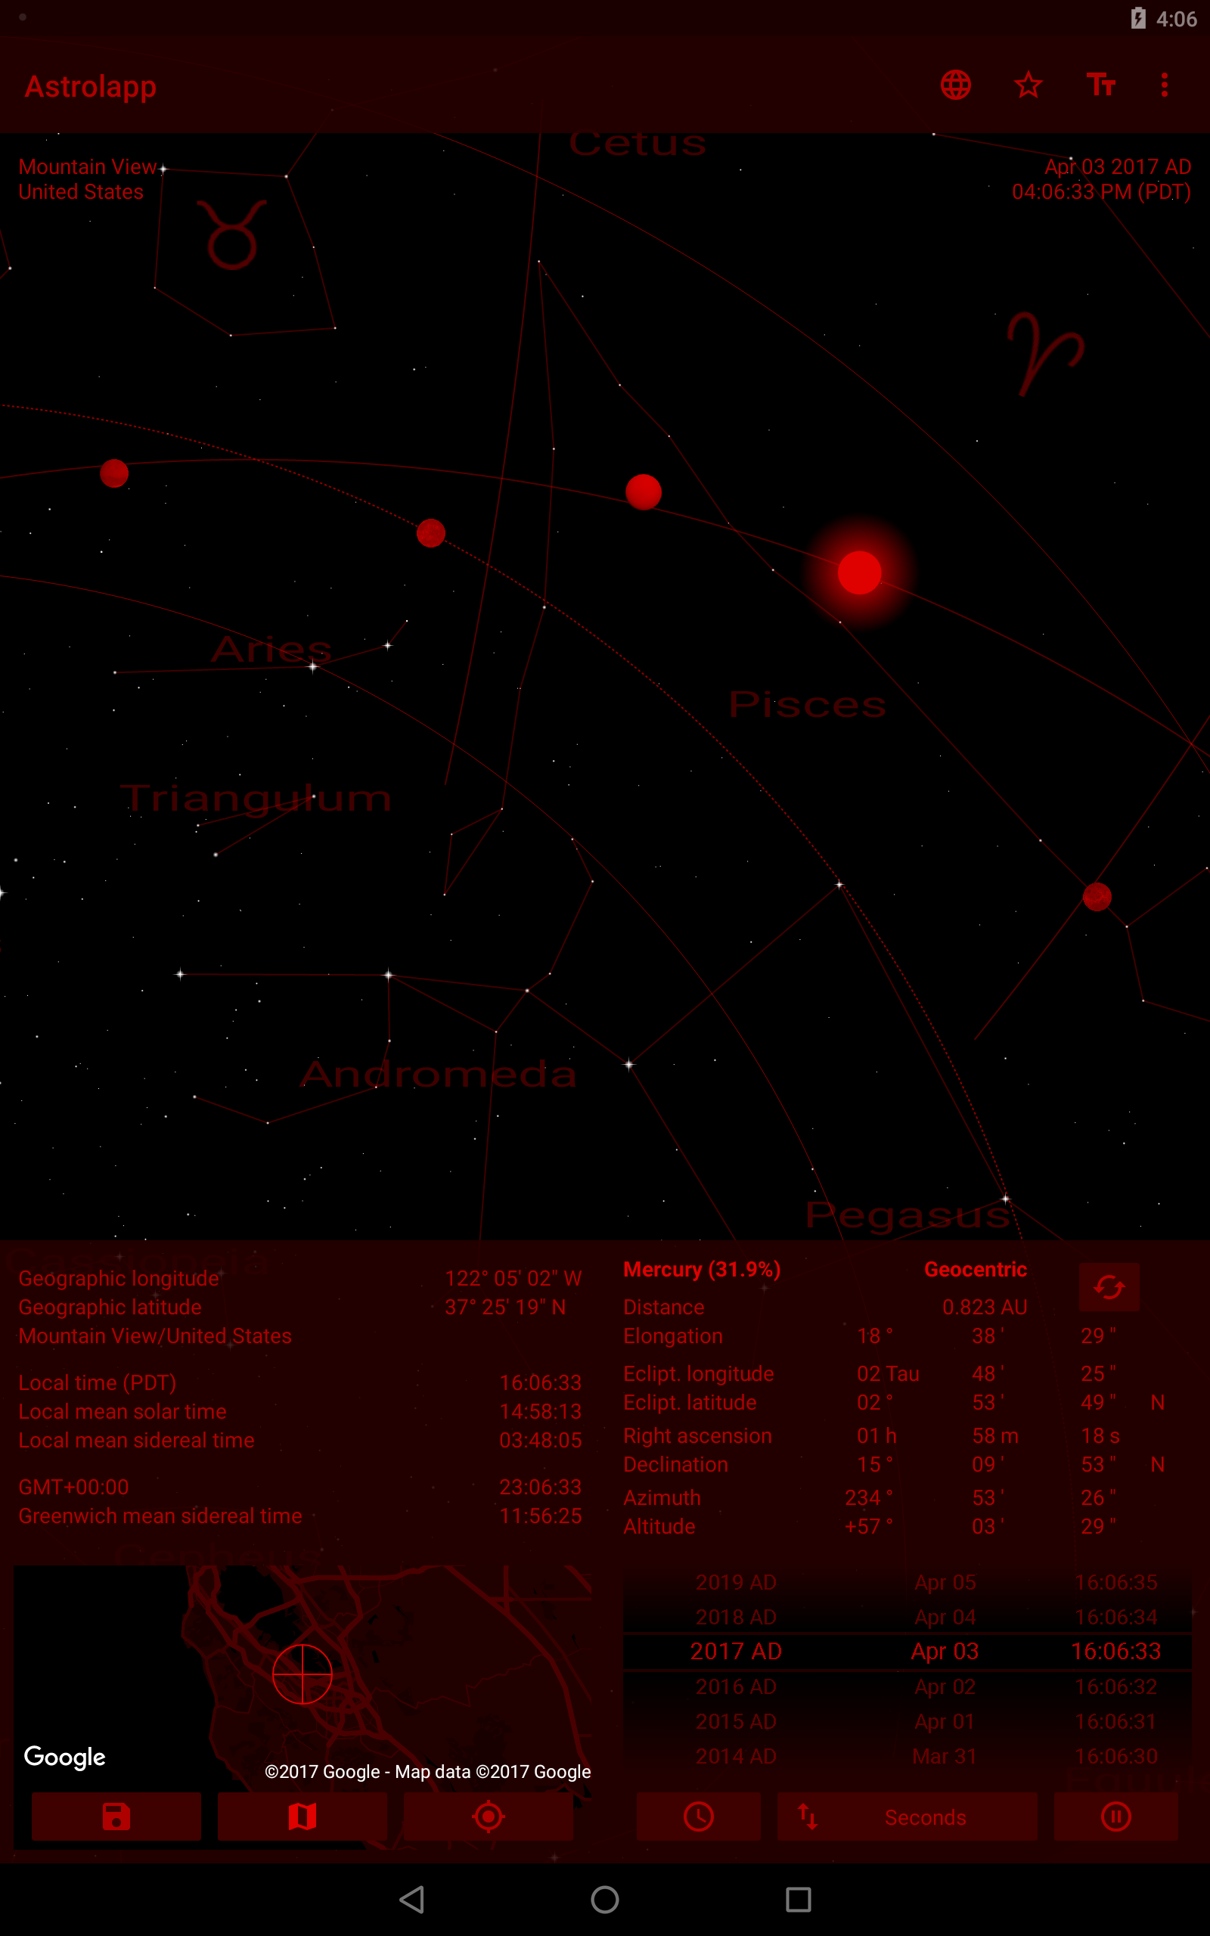Tap the selected 2017 AD year
Screen dimensions: 1210x1936
click(x=735, y=1651)
